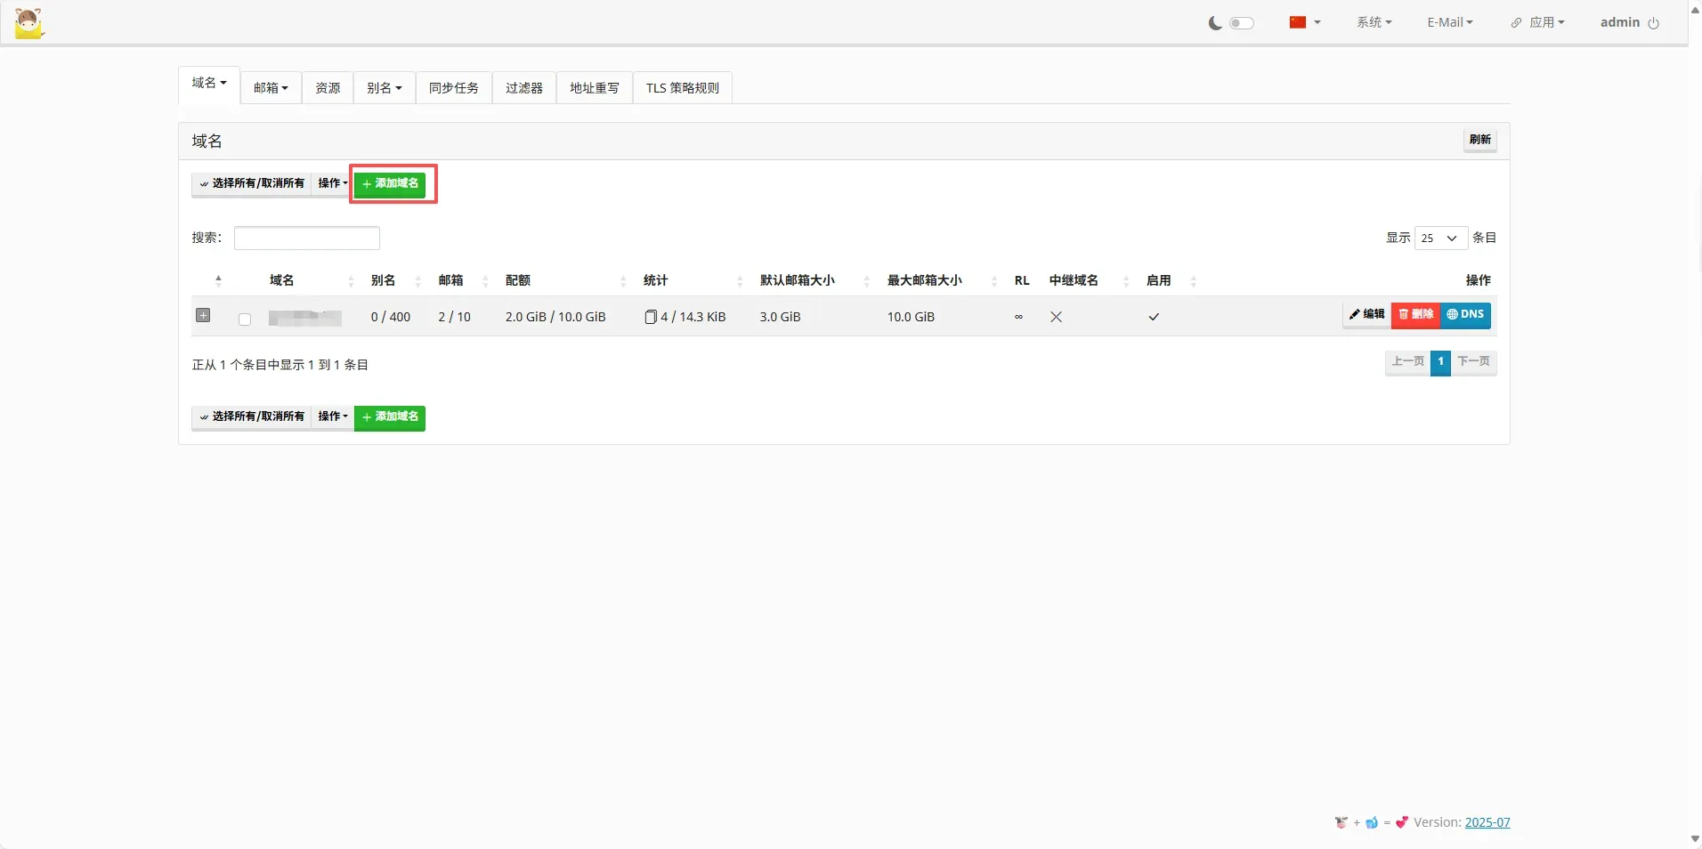Click the highlighted green Add Domain button

[x=390, y=184]
